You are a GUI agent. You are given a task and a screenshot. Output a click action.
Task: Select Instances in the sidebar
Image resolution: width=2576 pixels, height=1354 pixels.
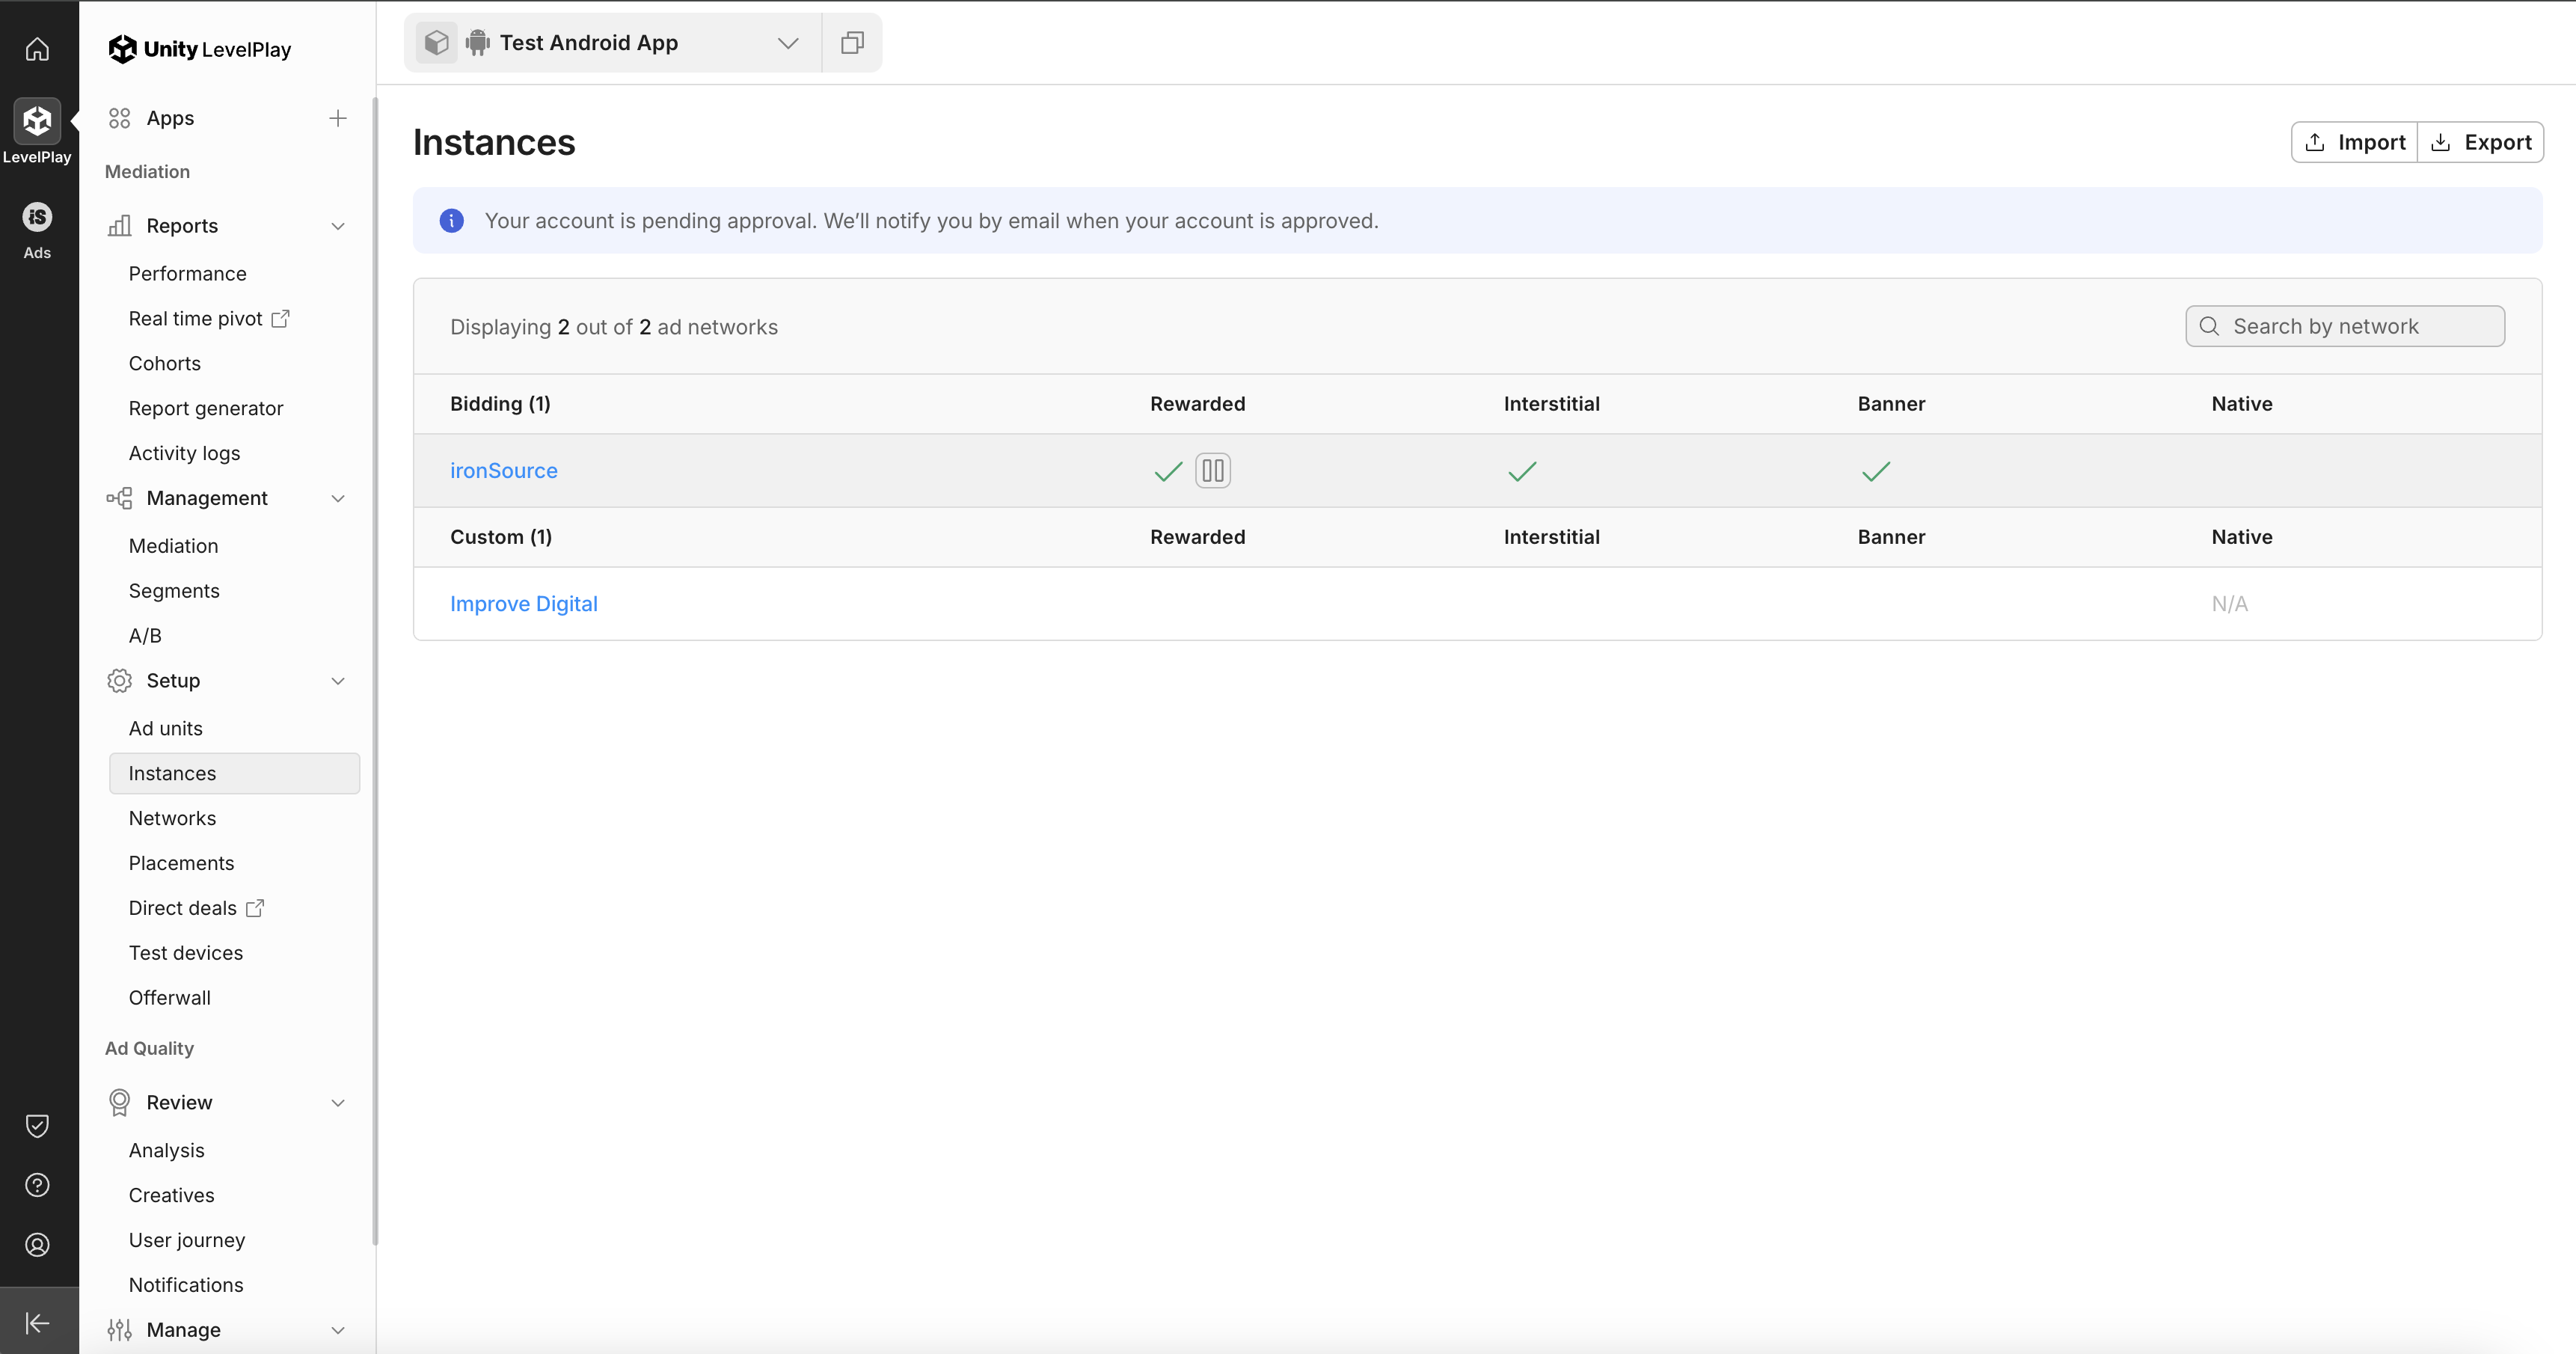click(234, 774)
